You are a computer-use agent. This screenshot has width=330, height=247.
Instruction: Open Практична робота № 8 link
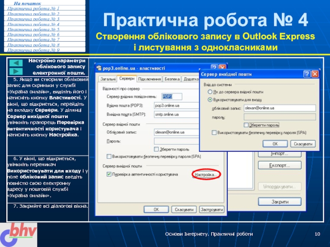pyautogui.click(x=33, y=45)
